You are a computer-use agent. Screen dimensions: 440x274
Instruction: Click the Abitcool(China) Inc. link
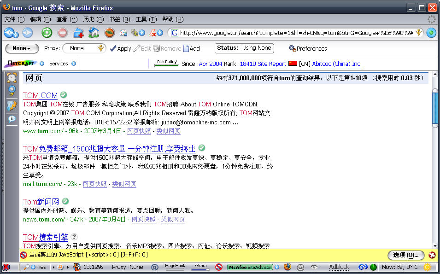(x=337, y=64)
